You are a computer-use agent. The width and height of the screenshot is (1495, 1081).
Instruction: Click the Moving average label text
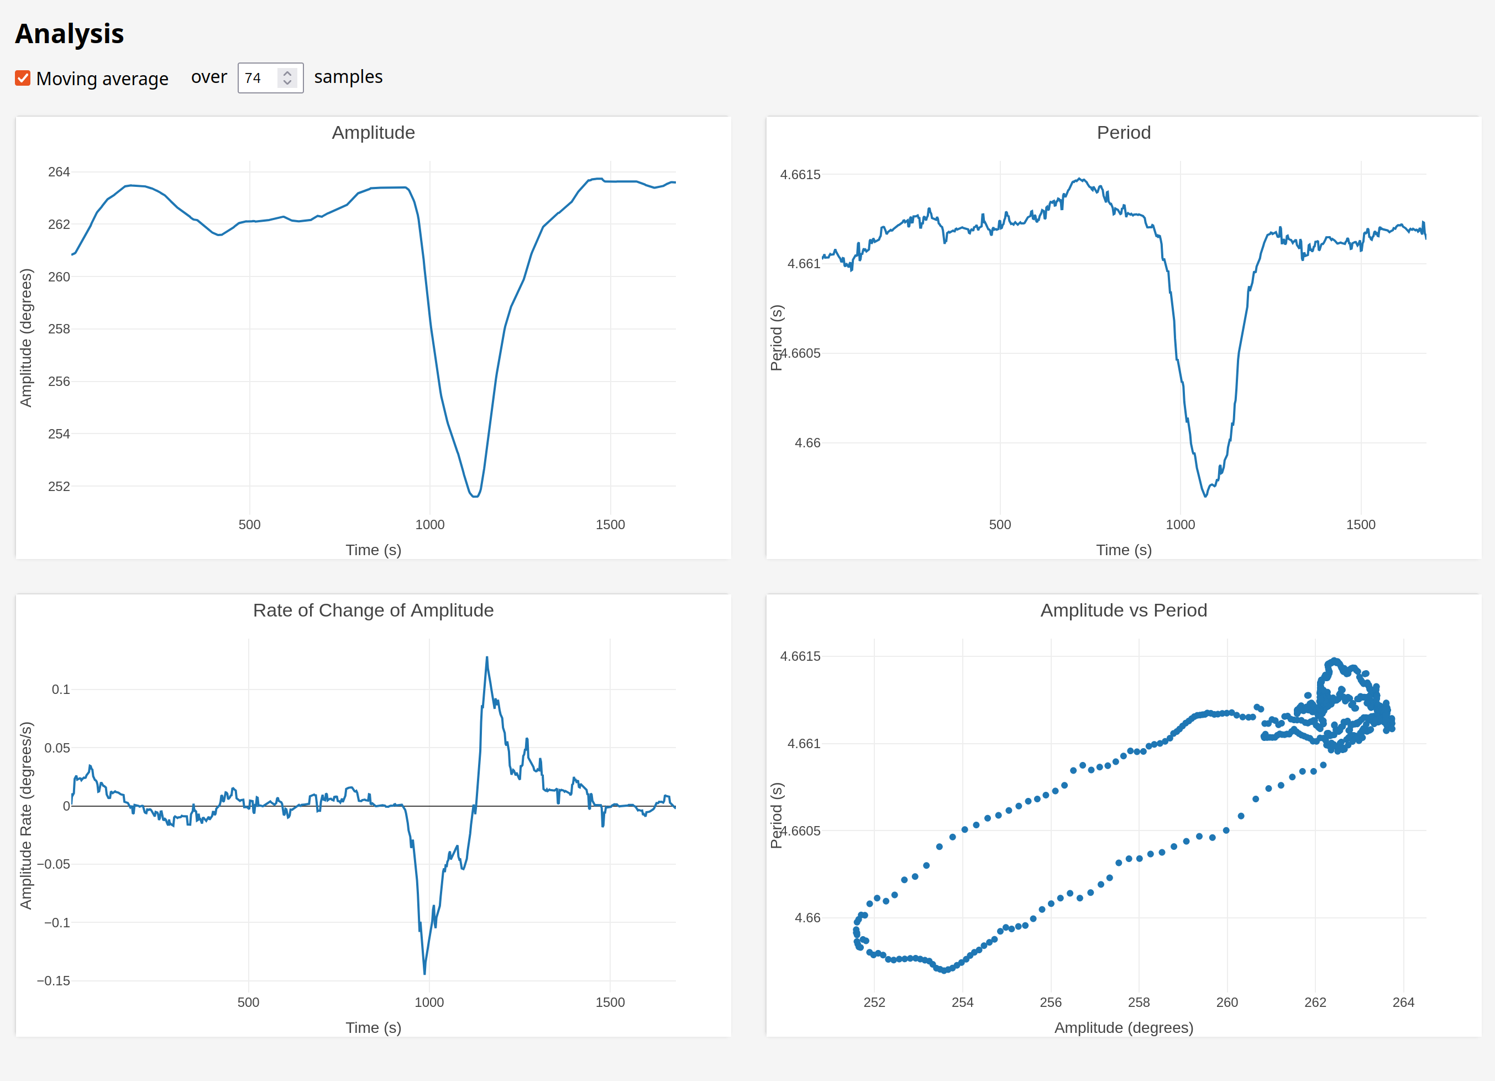102,79
